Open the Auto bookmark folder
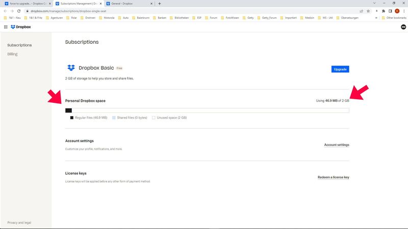The image size is (408, 229). coord(123,18)
